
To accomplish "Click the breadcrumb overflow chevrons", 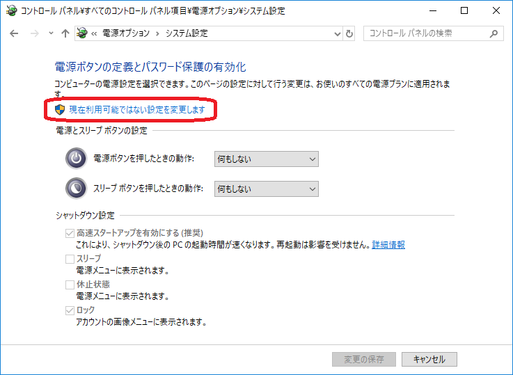I will click(x=94, y=33).
